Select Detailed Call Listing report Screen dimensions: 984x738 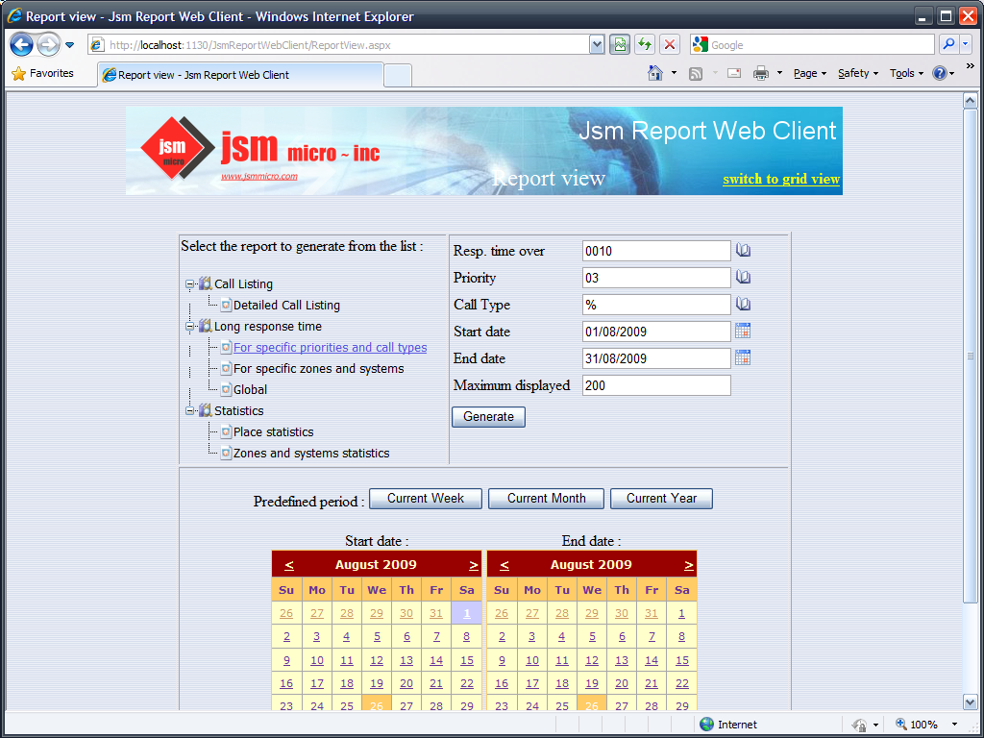[x=286, y=305]
